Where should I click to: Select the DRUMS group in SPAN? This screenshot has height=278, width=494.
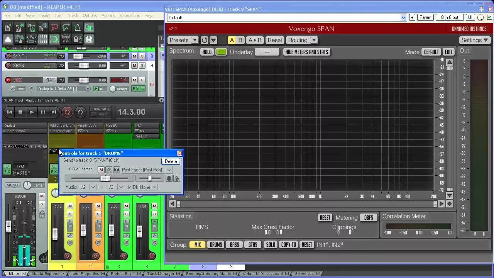[x=216, y=245]
